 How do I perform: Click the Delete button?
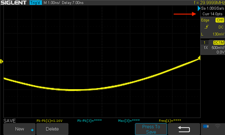52,129
